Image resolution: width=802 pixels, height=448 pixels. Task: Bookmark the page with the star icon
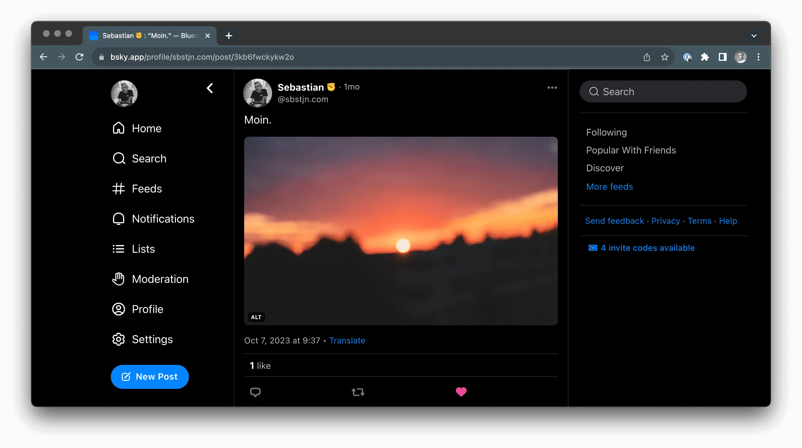click(664, 57)
